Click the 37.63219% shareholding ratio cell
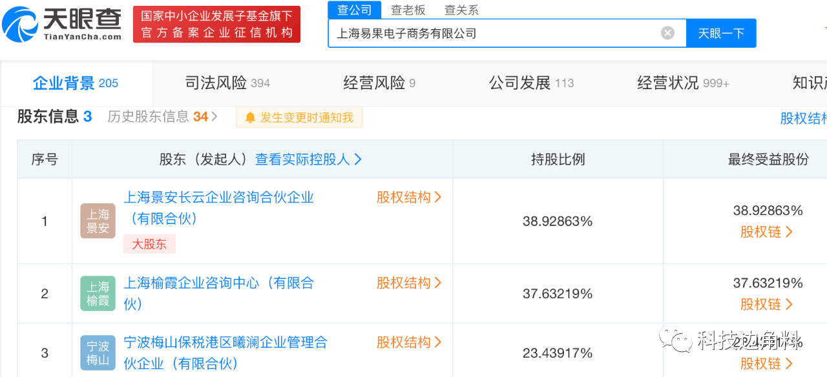Screen dimensions: 827x377 (558, 294)
